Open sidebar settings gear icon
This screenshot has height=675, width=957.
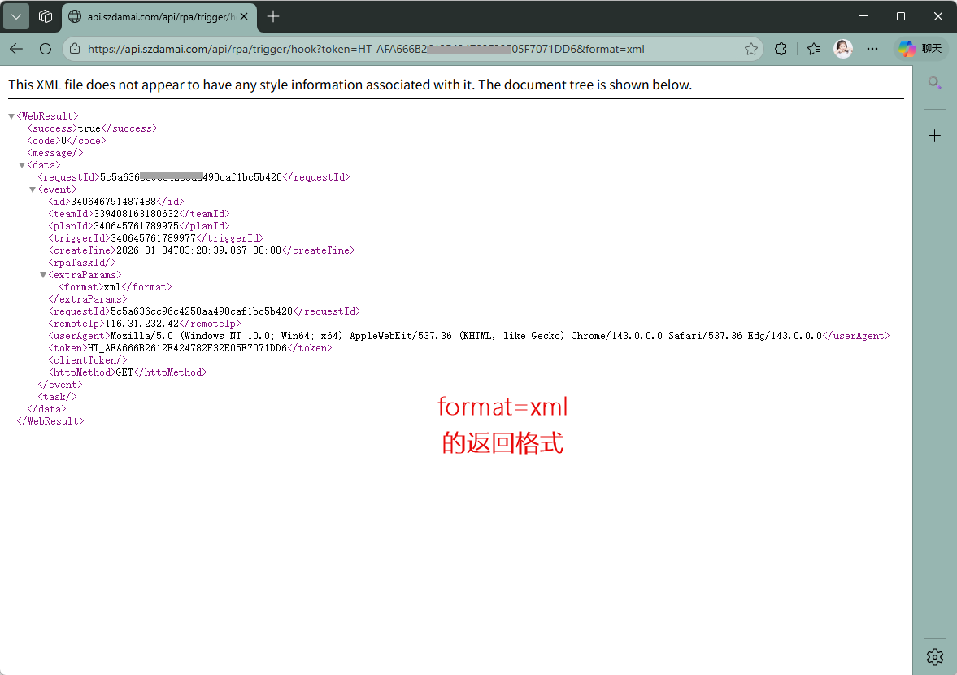(934, 656)
